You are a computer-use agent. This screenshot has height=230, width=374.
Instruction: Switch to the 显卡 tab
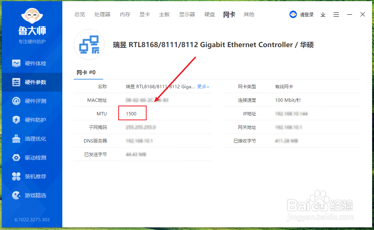point(145,15)
